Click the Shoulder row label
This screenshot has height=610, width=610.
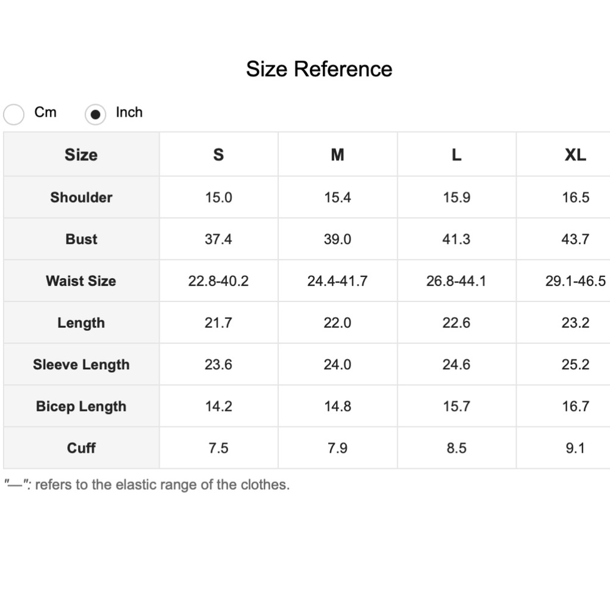[x=81, y=197]
